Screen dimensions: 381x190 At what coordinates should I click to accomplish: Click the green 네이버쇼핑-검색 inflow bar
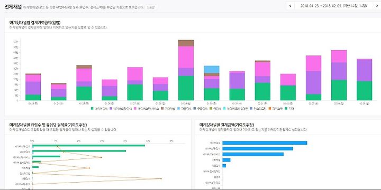pos(89,146)
